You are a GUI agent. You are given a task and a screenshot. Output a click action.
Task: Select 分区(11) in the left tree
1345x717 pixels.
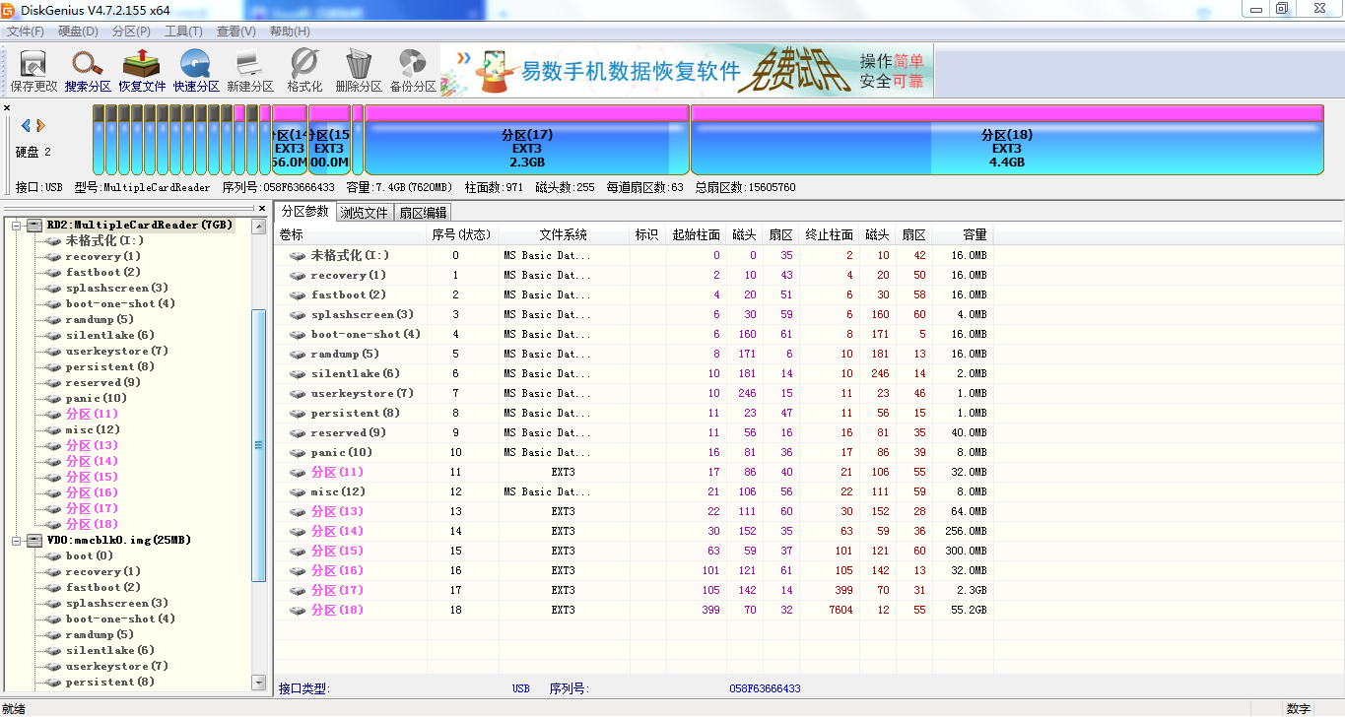[92, 414]
